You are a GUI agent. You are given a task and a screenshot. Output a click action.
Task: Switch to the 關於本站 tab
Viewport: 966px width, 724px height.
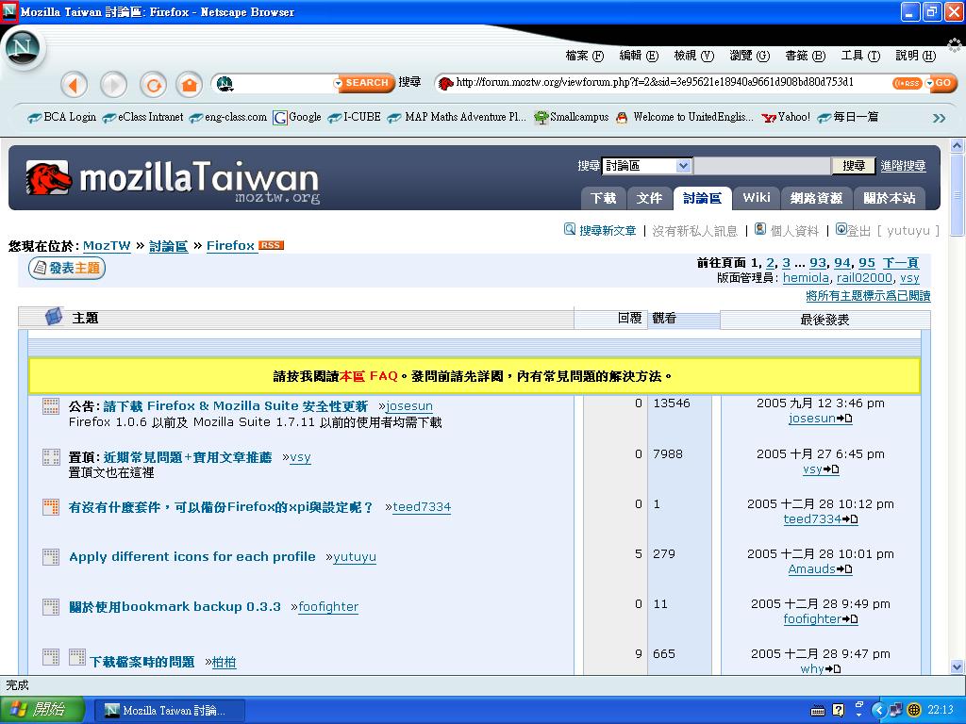(890, 198)
